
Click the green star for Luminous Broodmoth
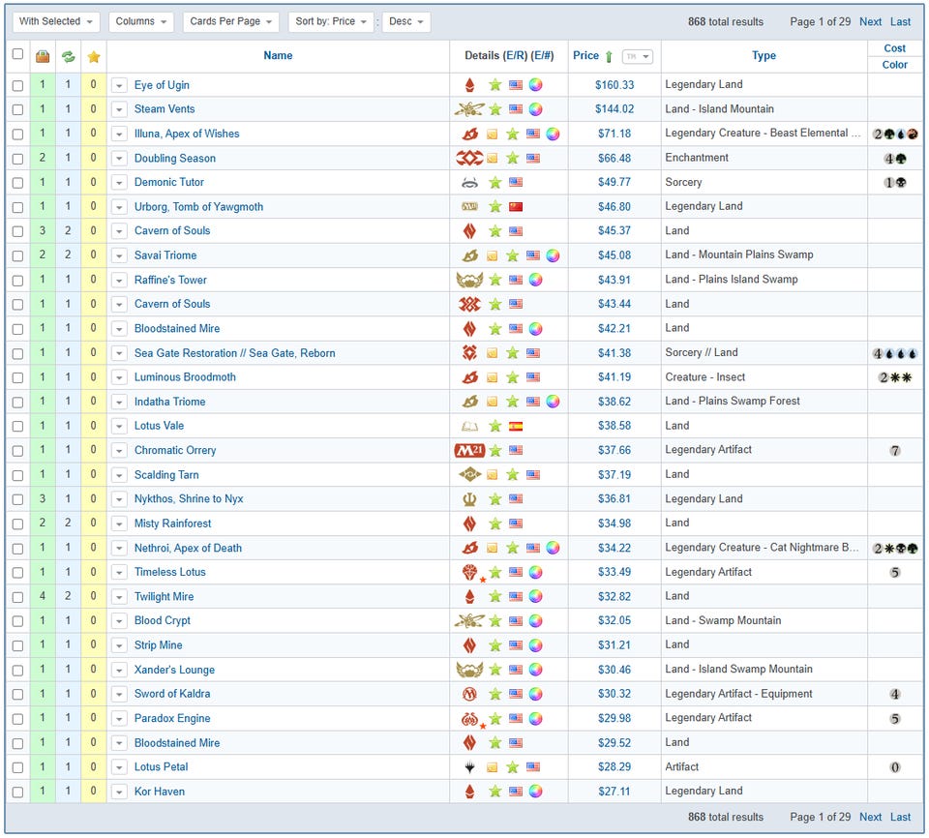click(513, 377)
